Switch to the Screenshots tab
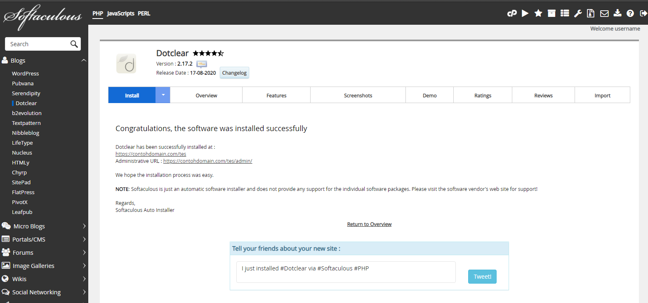Image resolution: width=648 pixels, height=303 pixels. click(x=358, y=95)
